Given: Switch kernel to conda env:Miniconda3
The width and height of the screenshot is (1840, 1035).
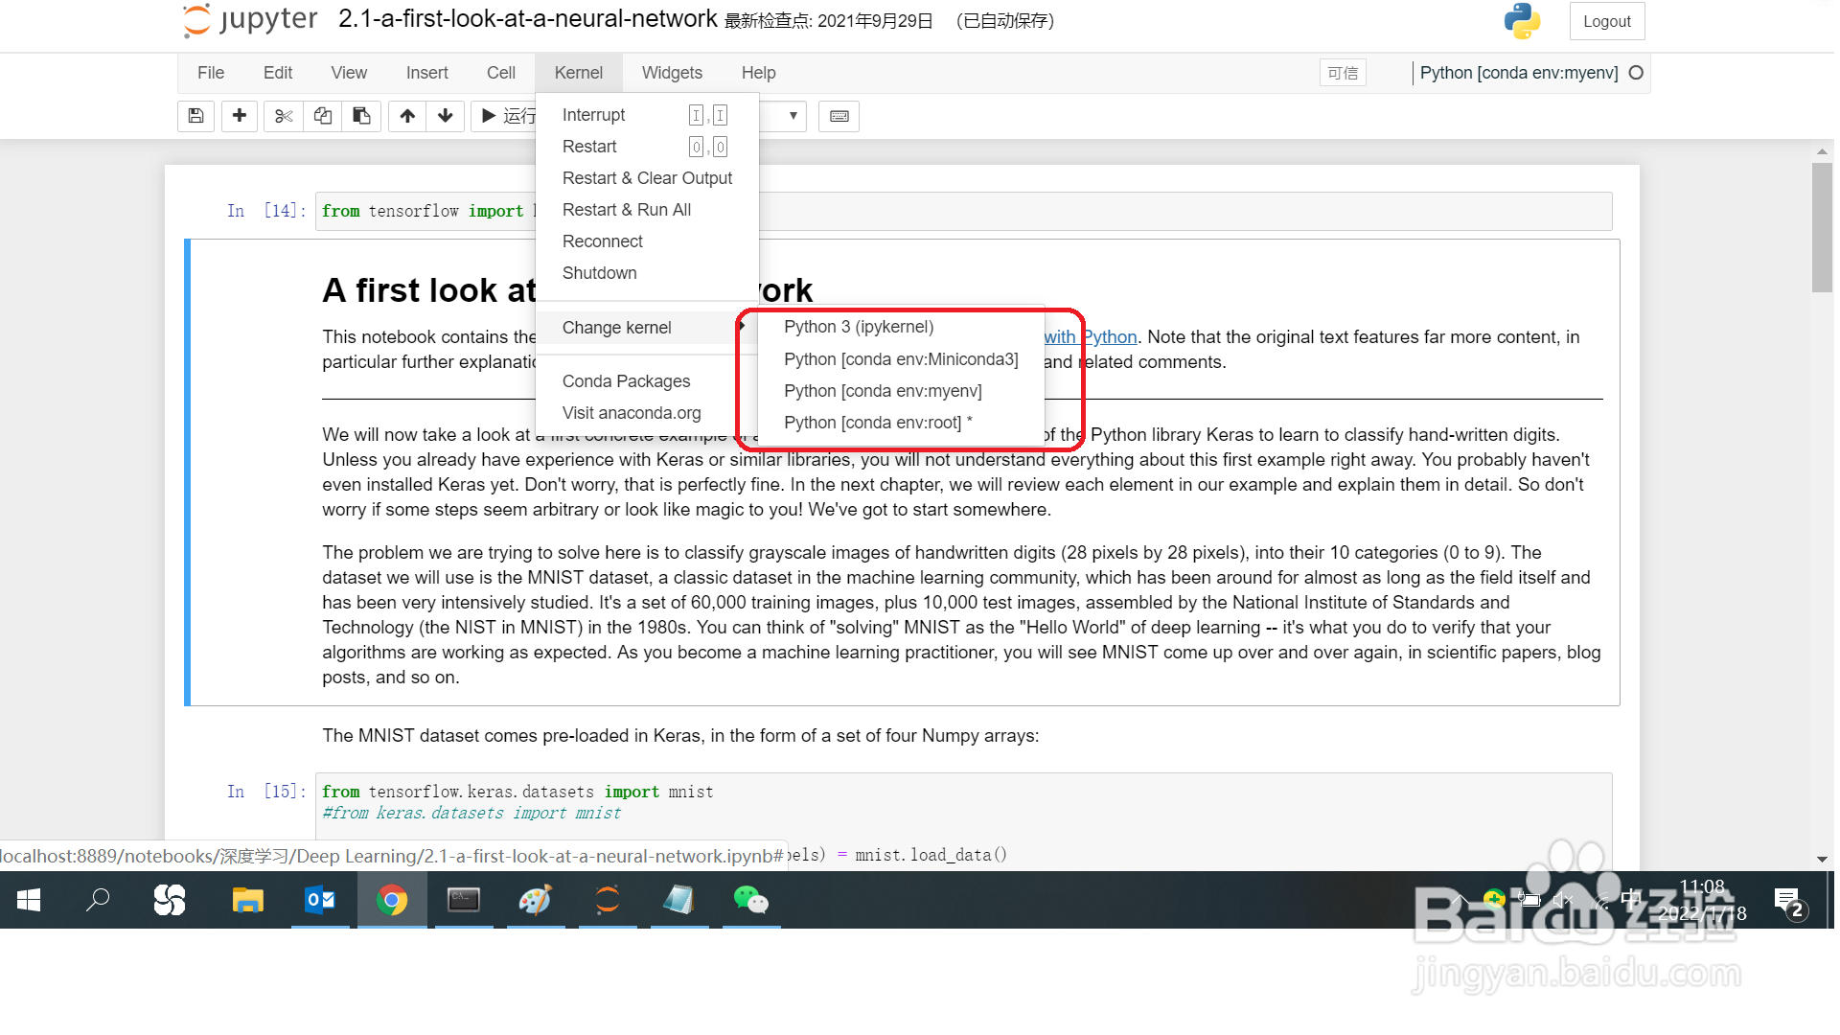Looking at the screenshot, I should (x=900, y=359).
